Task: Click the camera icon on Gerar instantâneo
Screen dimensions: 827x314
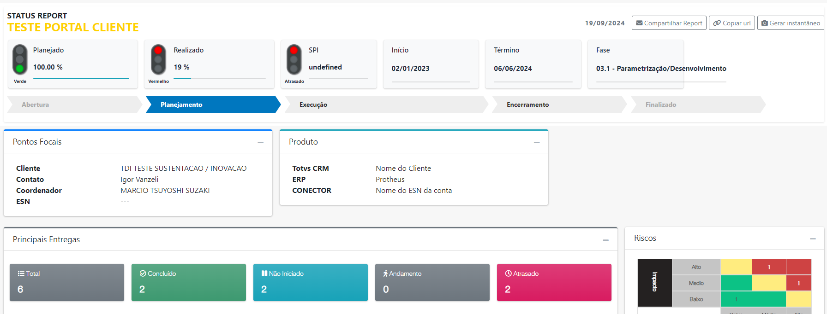Action: [765, 23]
